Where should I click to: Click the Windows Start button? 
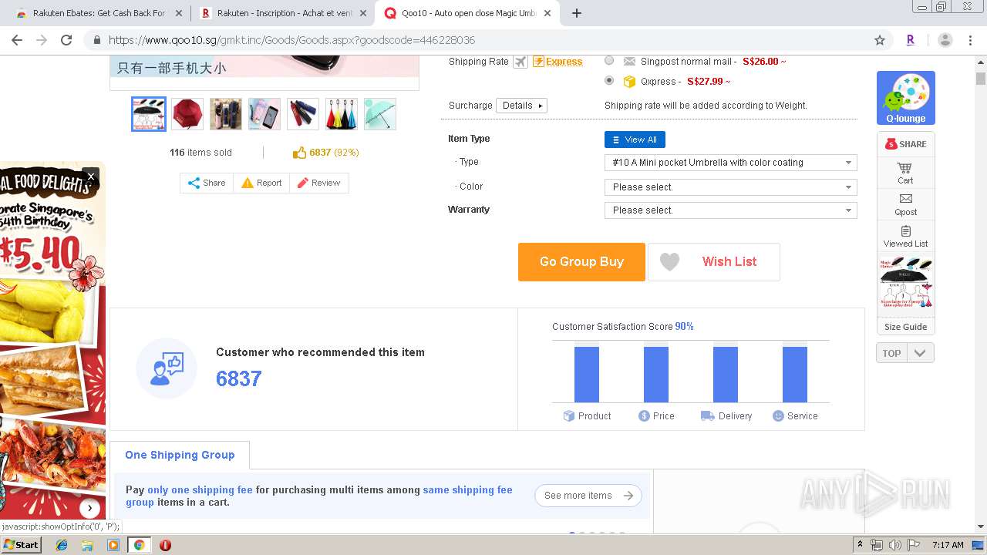[x=21, y=545]
